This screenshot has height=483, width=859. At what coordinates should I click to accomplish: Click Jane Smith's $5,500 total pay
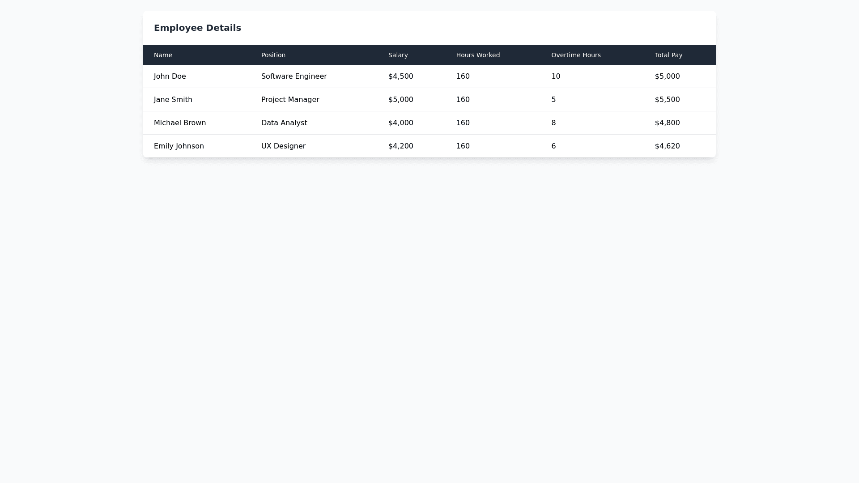(667, 100)
